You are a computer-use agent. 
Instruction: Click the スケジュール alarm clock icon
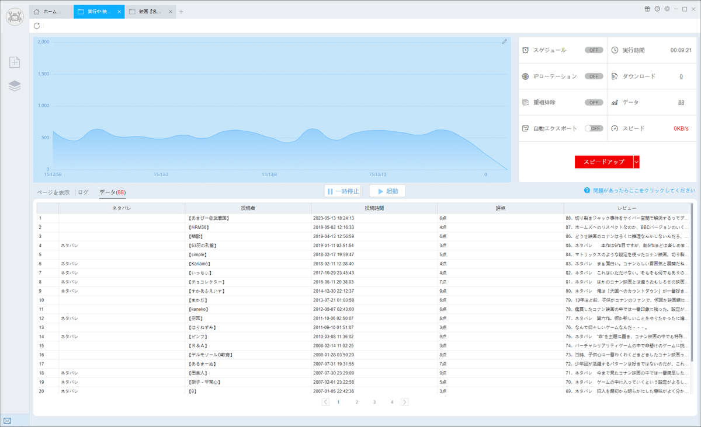(x=525, y=50)
